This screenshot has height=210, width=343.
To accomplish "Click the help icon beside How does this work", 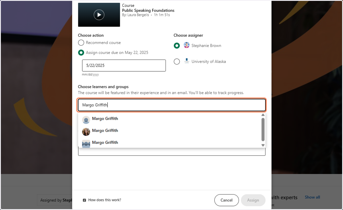I will pyautogui.click(x=84, y=200).
